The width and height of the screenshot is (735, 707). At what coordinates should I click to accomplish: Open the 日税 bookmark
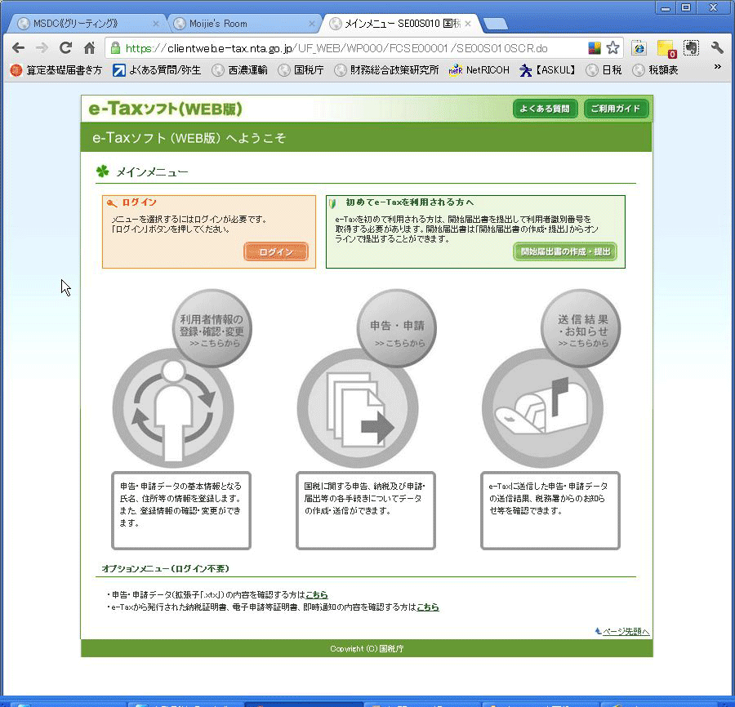tap(604, 70)
